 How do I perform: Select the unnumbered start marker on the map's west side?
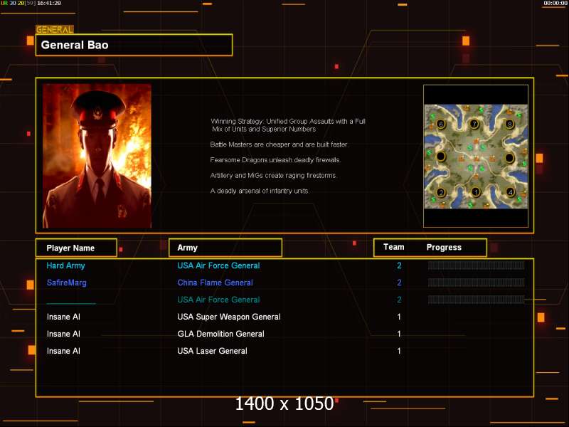(441, 157)
